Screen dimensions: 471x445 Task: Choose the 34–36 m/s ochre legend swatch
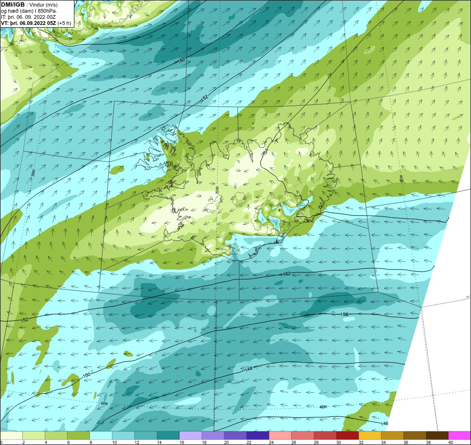[x=392, y=436]
